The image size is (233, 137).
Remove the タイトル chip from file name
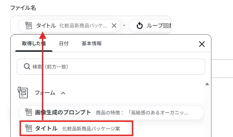[114, 26]
